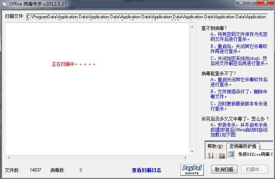Image resolution: width=275 pixels, height=179 pixels.
Task: Click the sort Z-A icon in help image
Action: pyautogui.click(x=211, y=155)
